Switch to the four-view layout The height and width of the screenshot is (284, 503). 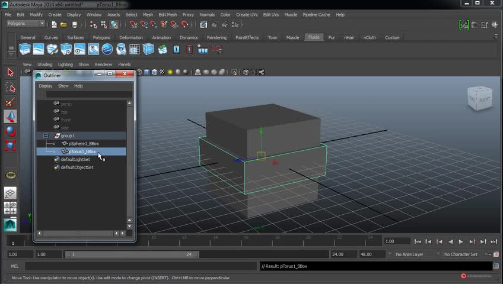(x=10, y=208)
